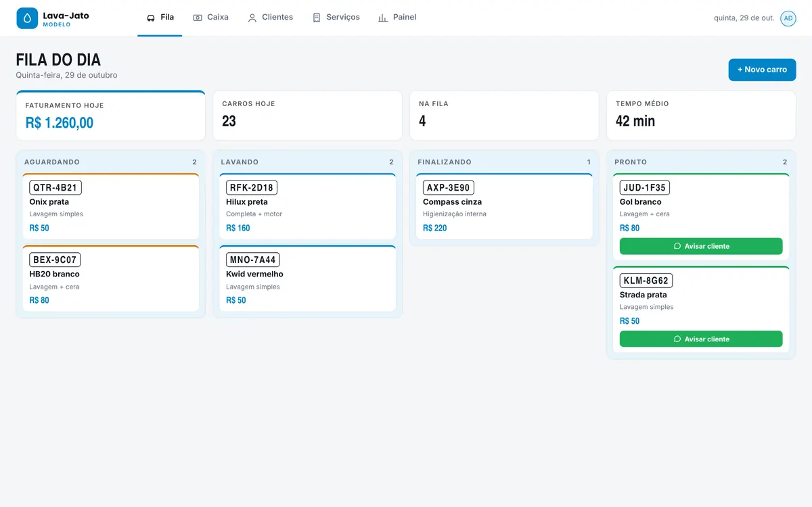Click the R$ 160 price on Hilux
This screenshot has width=812, height=507.
coord(238,228)
